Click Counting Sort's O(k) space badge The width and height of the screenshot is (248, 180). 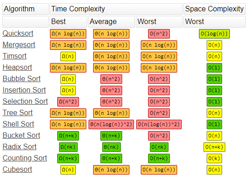(x=214, y=158)
